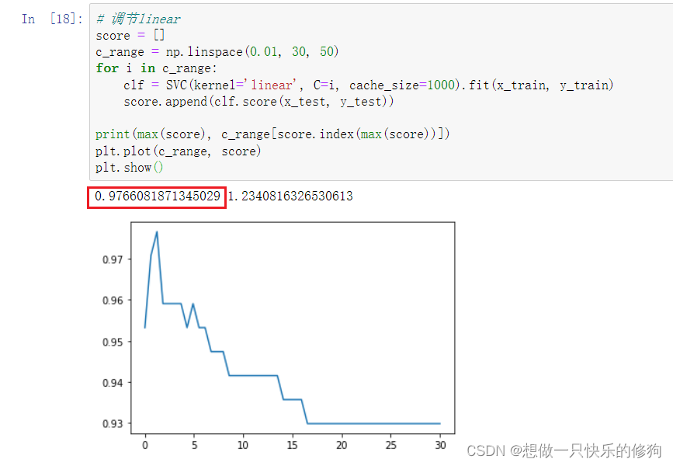Click the y-axis tick label 0.96
673x466 pixels.
[x=113, y=301]
